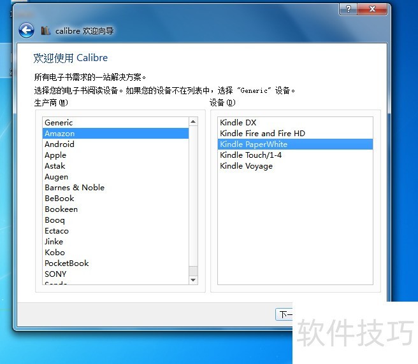The image size is (418, 364).
Task: Choose Augen in the manufacturer list
Action: coord(115,177)
